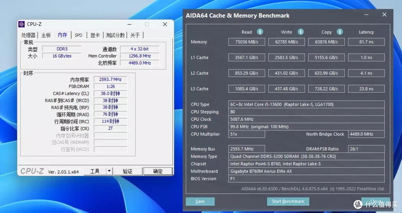The height and width of the screenshot is (213, 402).
Task: Click the 指令比率 (CR) value 2T
Action: point(111,128)
